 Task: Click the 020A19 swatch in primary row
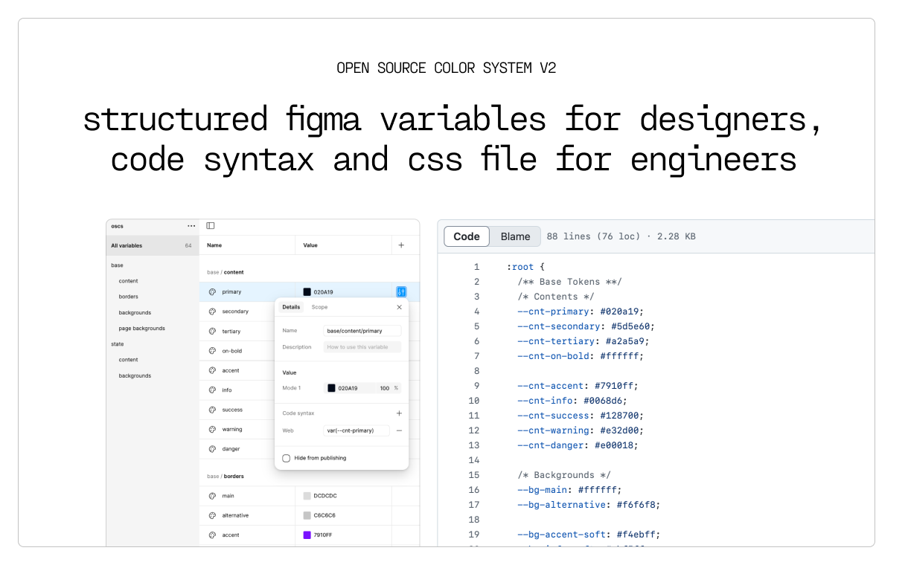pos(307,292)
